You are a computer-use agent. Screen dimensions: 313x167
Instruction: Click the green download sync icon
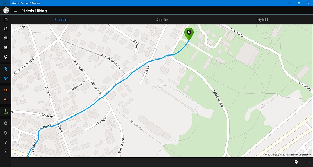[x=5, y=111]
